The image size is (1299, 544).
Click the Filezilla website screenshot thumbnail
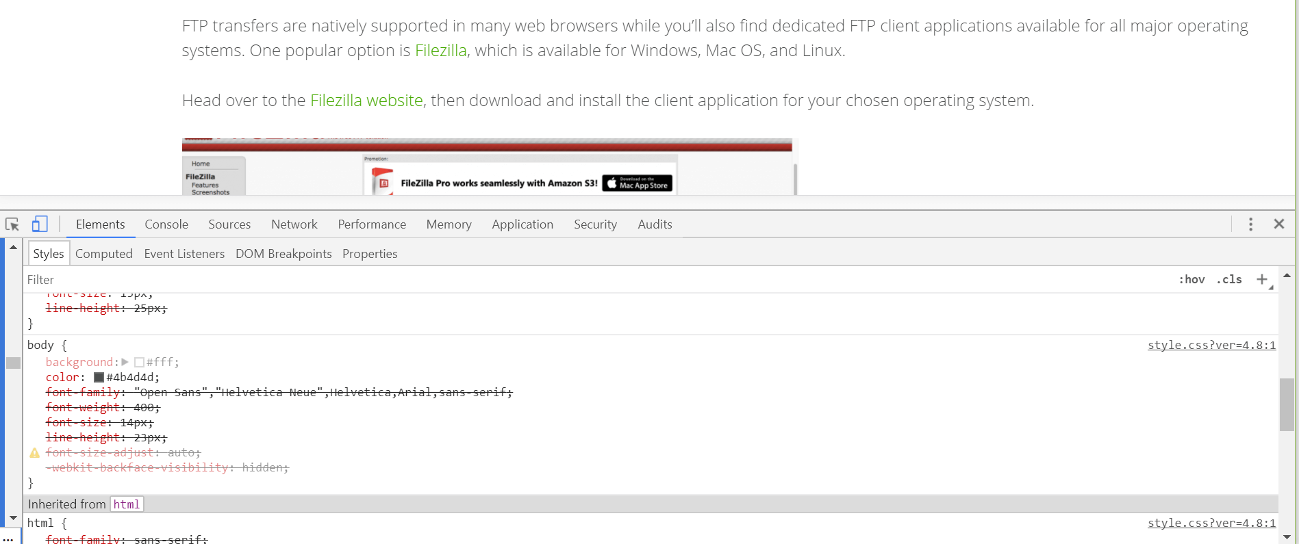(490, 167)
